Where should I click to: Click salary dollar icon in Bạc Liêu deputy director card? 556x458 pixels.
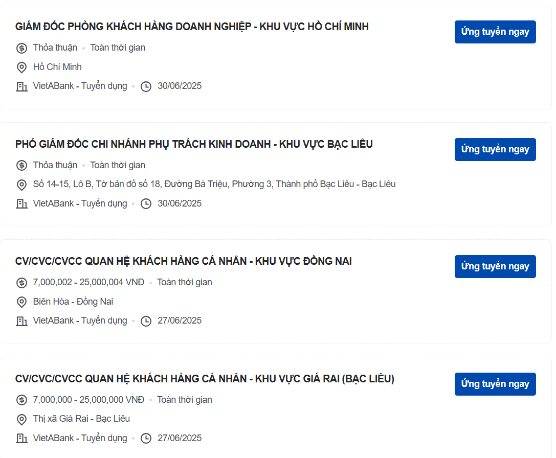(x=21, y=165)
